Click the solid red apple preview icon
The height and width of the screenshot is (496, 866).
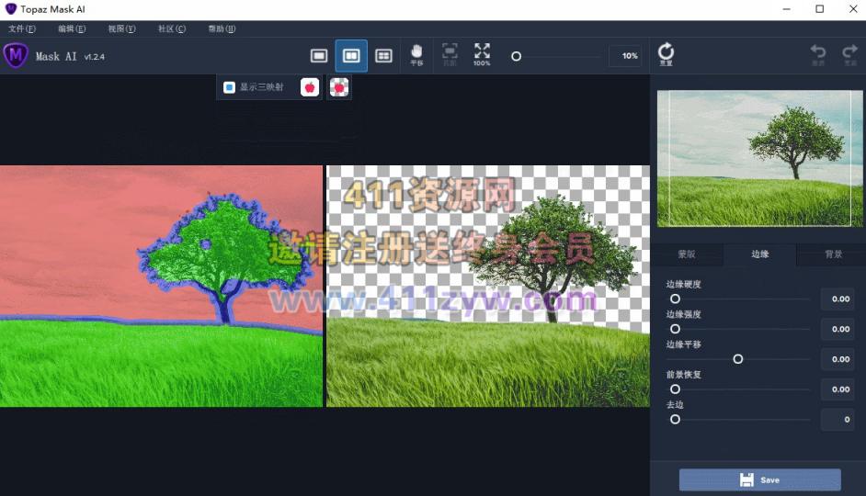pos(310,87)
